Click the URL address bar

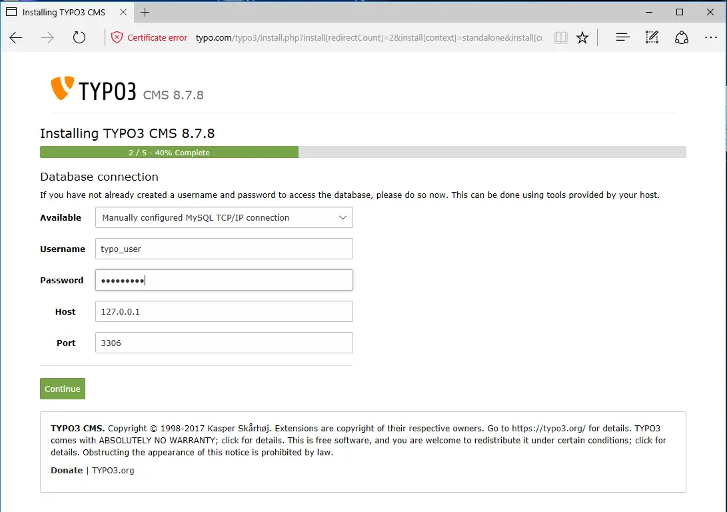369,37
